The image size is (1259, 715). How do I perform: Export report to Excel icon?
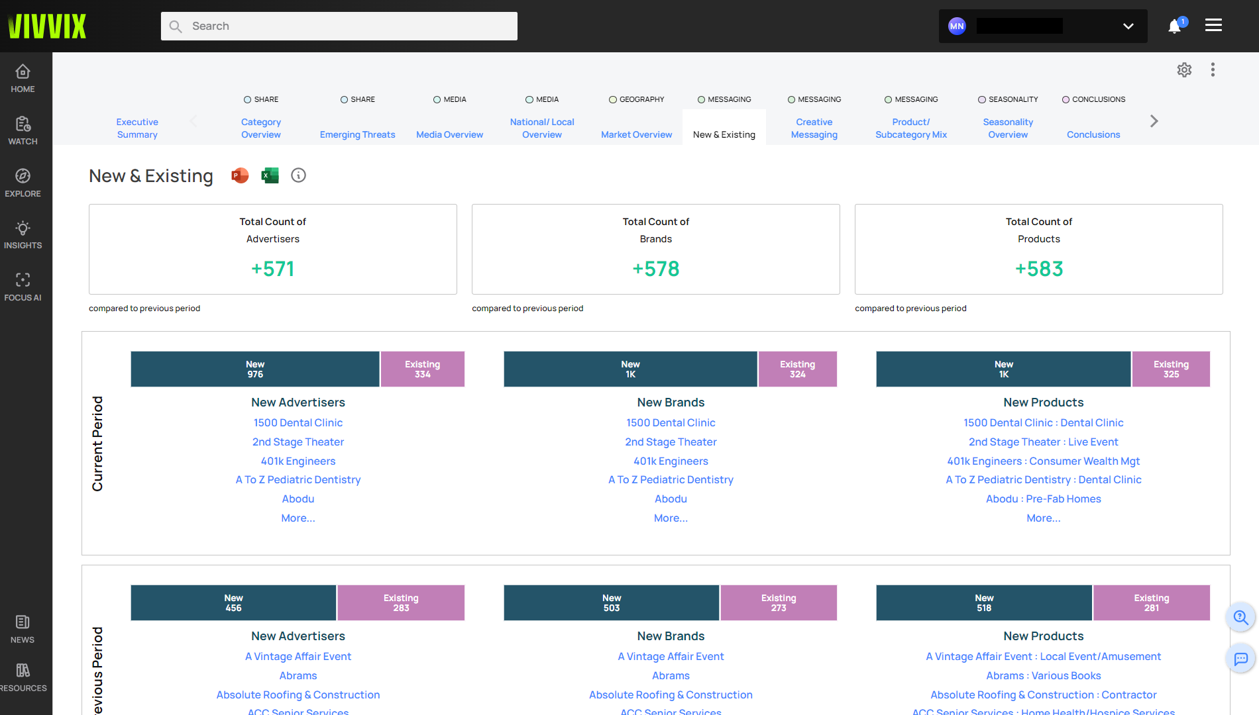[270, 175]
